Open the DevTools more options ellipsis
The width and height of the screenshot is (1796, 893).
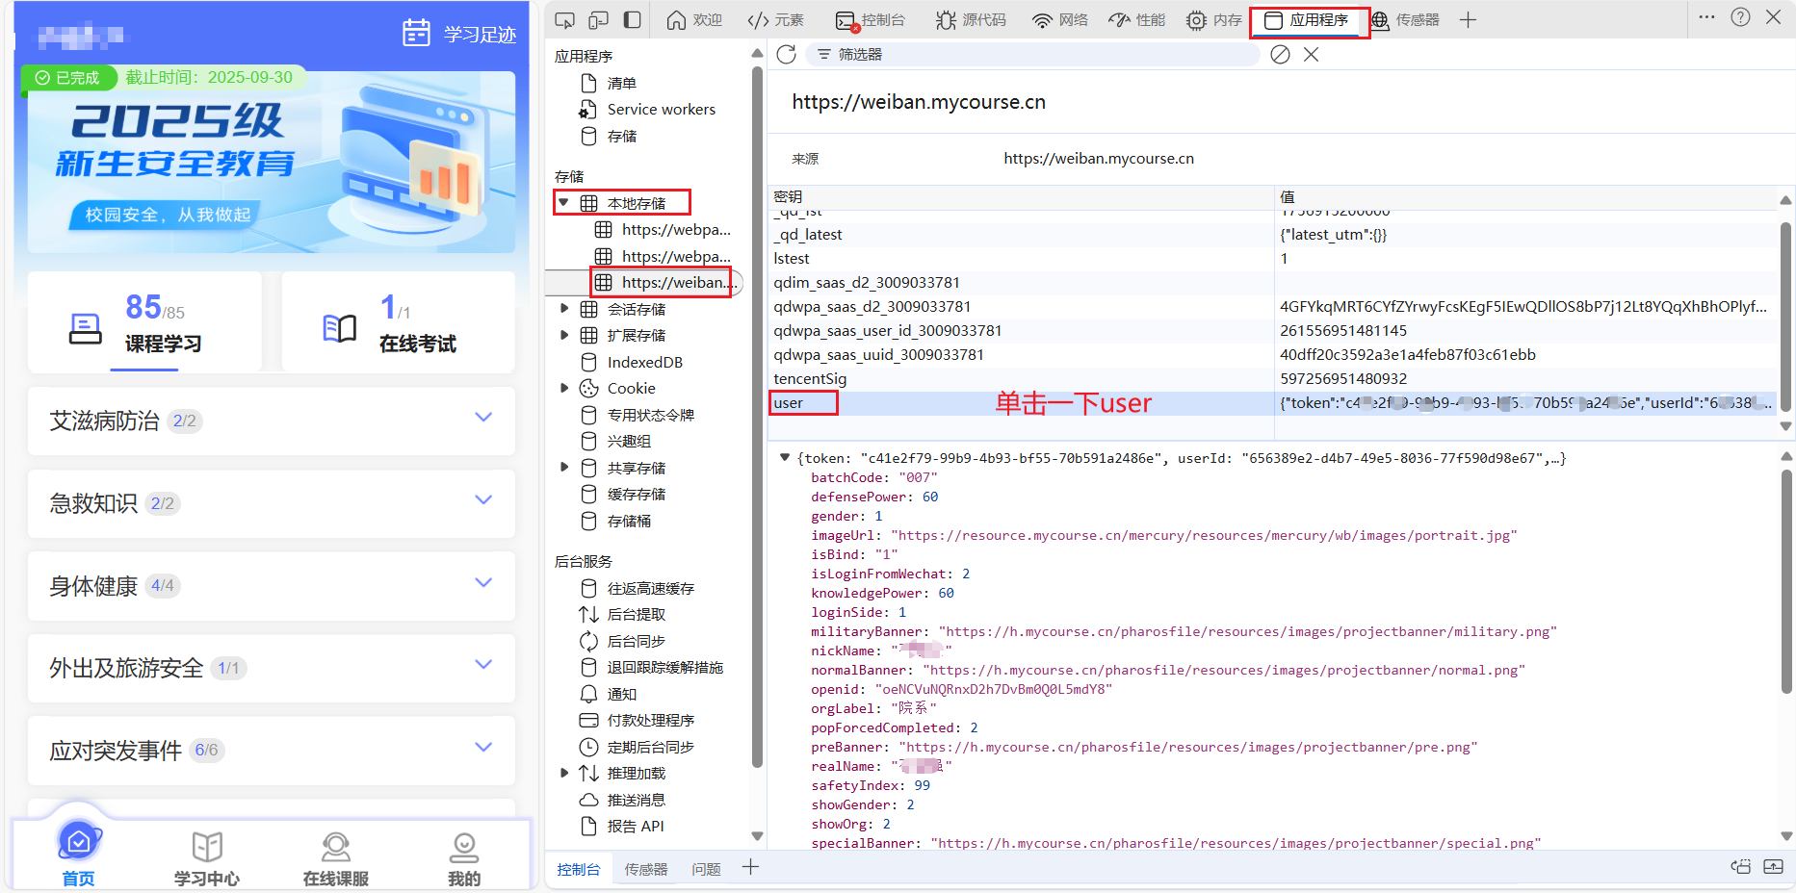[1706, 17]
